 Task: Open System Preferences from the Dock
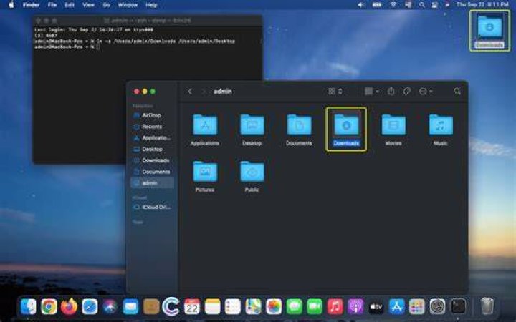pyautogui.click(x=437, y=307)
